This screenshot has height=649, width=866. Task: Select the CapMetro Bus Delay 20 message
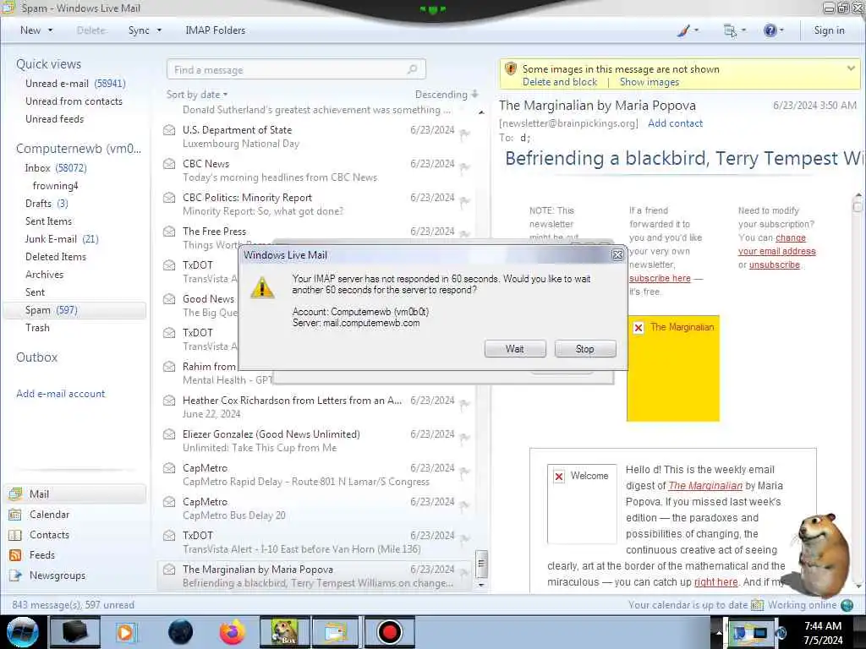point(315,508)
